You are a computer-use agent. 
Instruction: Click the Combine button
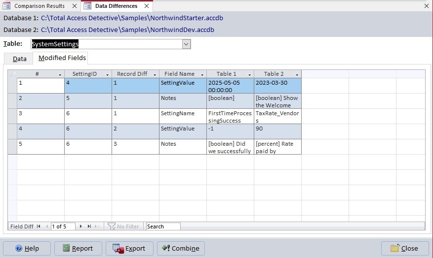click(181, 249)
